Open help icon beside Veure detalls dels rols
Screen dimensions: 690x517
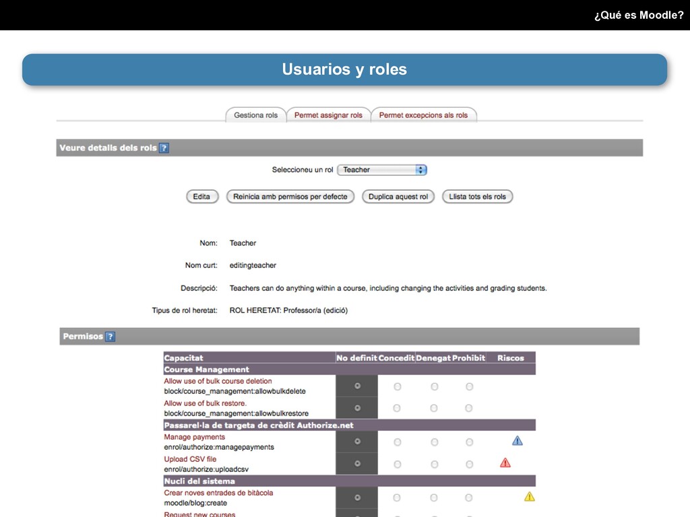164,148
